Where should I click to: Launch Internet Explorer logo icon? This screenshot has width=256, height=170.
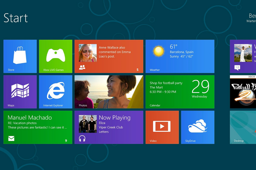point(56,91)
